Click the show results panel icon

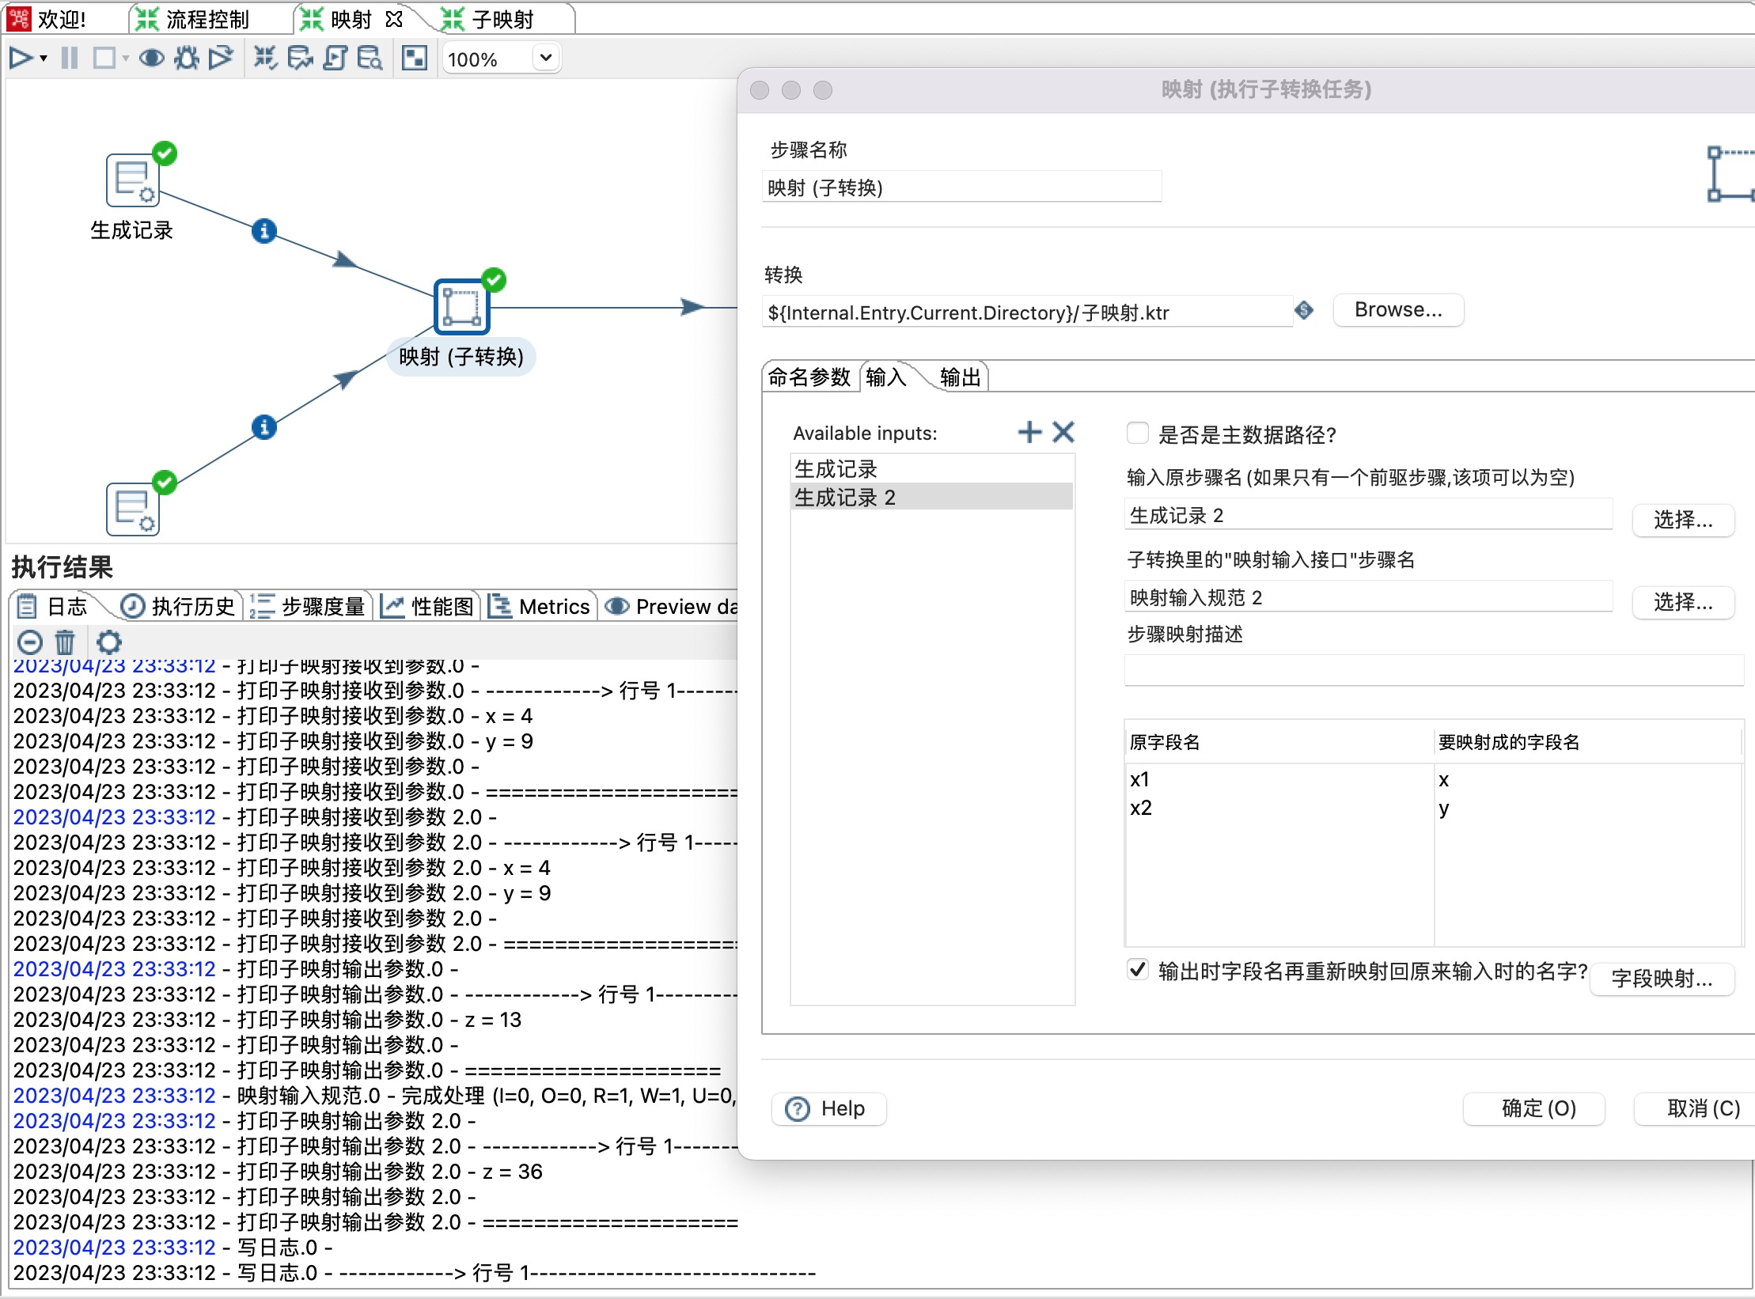click(x=415, y=59)
